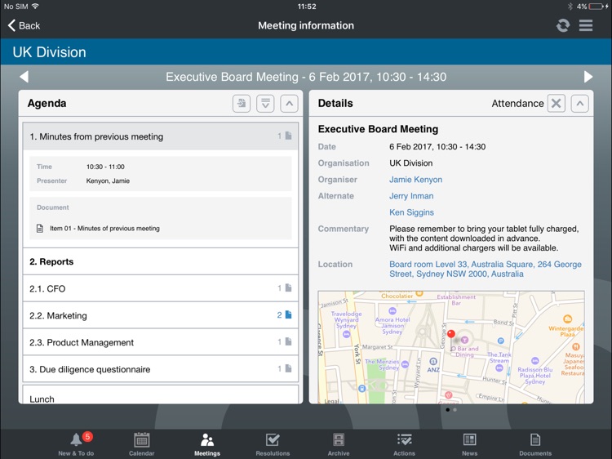The width and height of the screenshot is (612, 459).
Task: Collapse the Details panel
Action: pyautogui.click(x=580, y=104)
